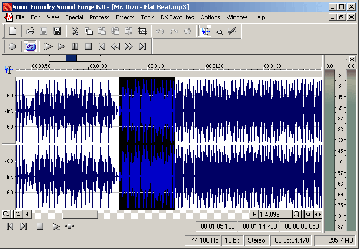The width and height of the screenshot is (359, 249).
Task: Click the Undo arrow icon
Action: coord(160,31)
